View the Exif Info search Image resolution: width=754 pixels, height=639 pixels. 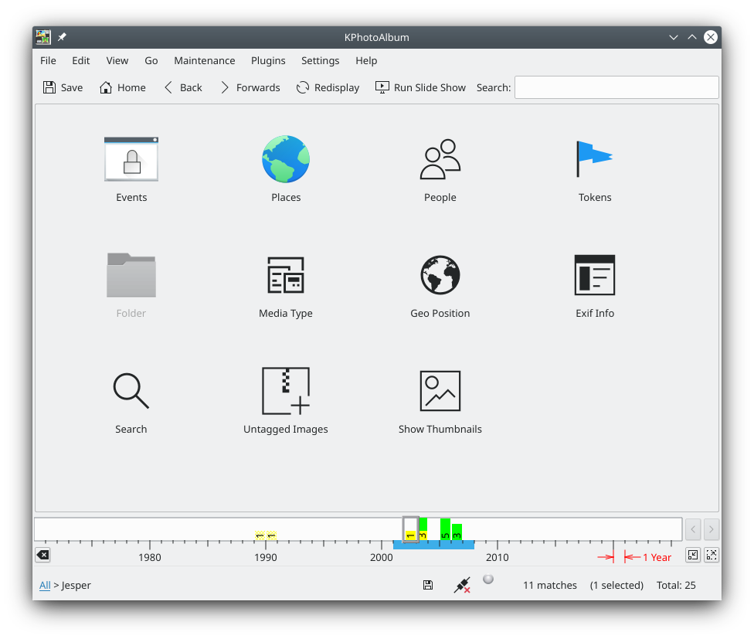[595, 285]
